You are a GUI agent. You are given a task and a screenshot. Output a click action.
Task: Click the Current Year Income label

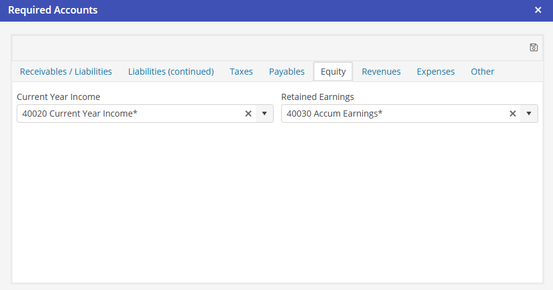[x=59, y=97]
